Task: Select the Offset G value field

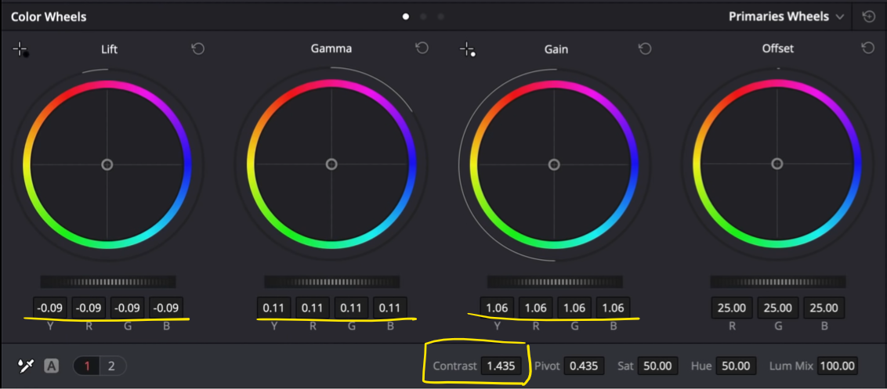Action: 778,308
